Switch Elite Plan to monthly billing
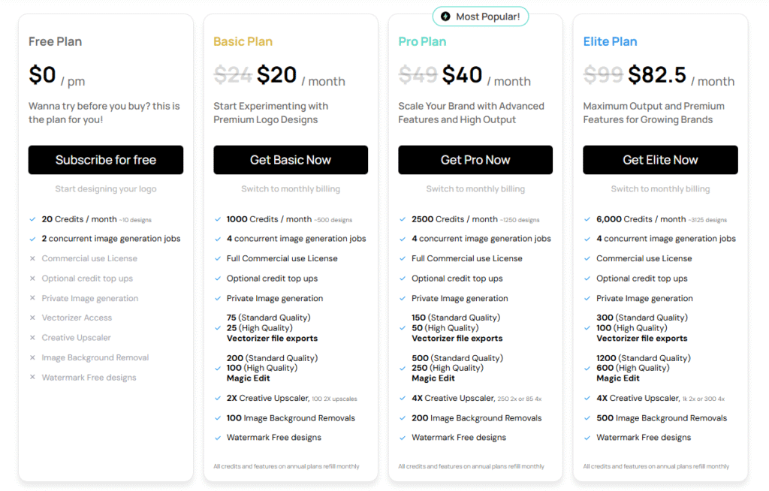769x491 pixels. click(x=660, y=189)
